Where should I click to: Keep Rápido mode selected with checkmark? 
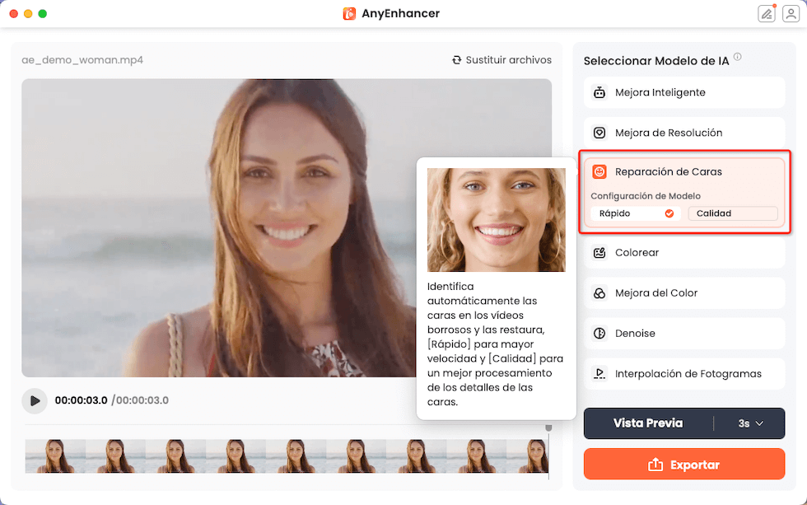tap(634, 213)
